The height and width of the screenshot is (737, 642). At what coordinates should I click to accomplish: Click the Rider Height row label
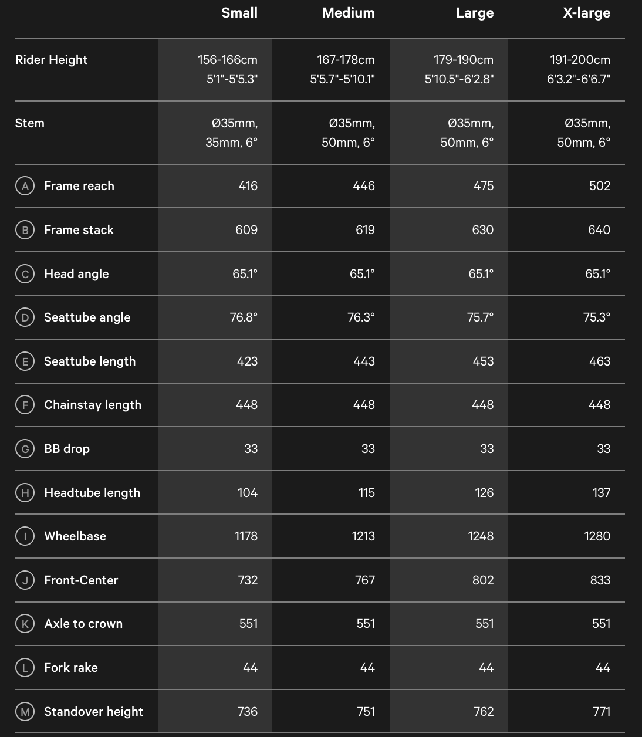51,60
